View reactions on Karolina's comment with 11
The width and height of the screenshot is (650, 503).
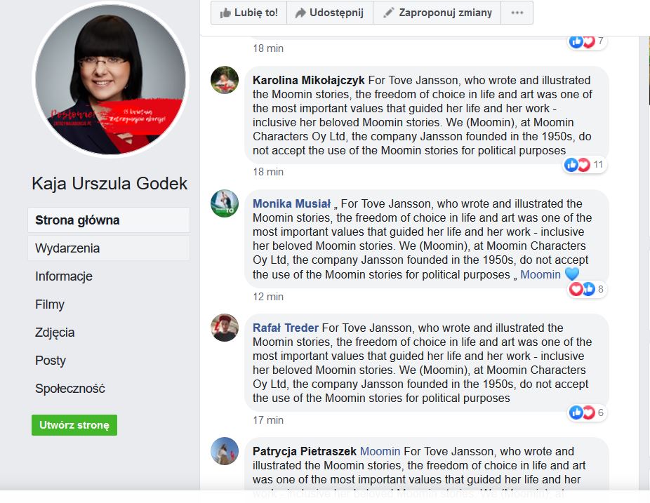pyautogui.click(x=585, y=165)
